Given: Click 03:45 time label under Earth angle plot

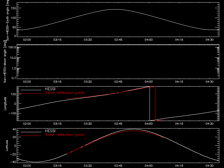Looking at the screenshot, I should point(118,40).
